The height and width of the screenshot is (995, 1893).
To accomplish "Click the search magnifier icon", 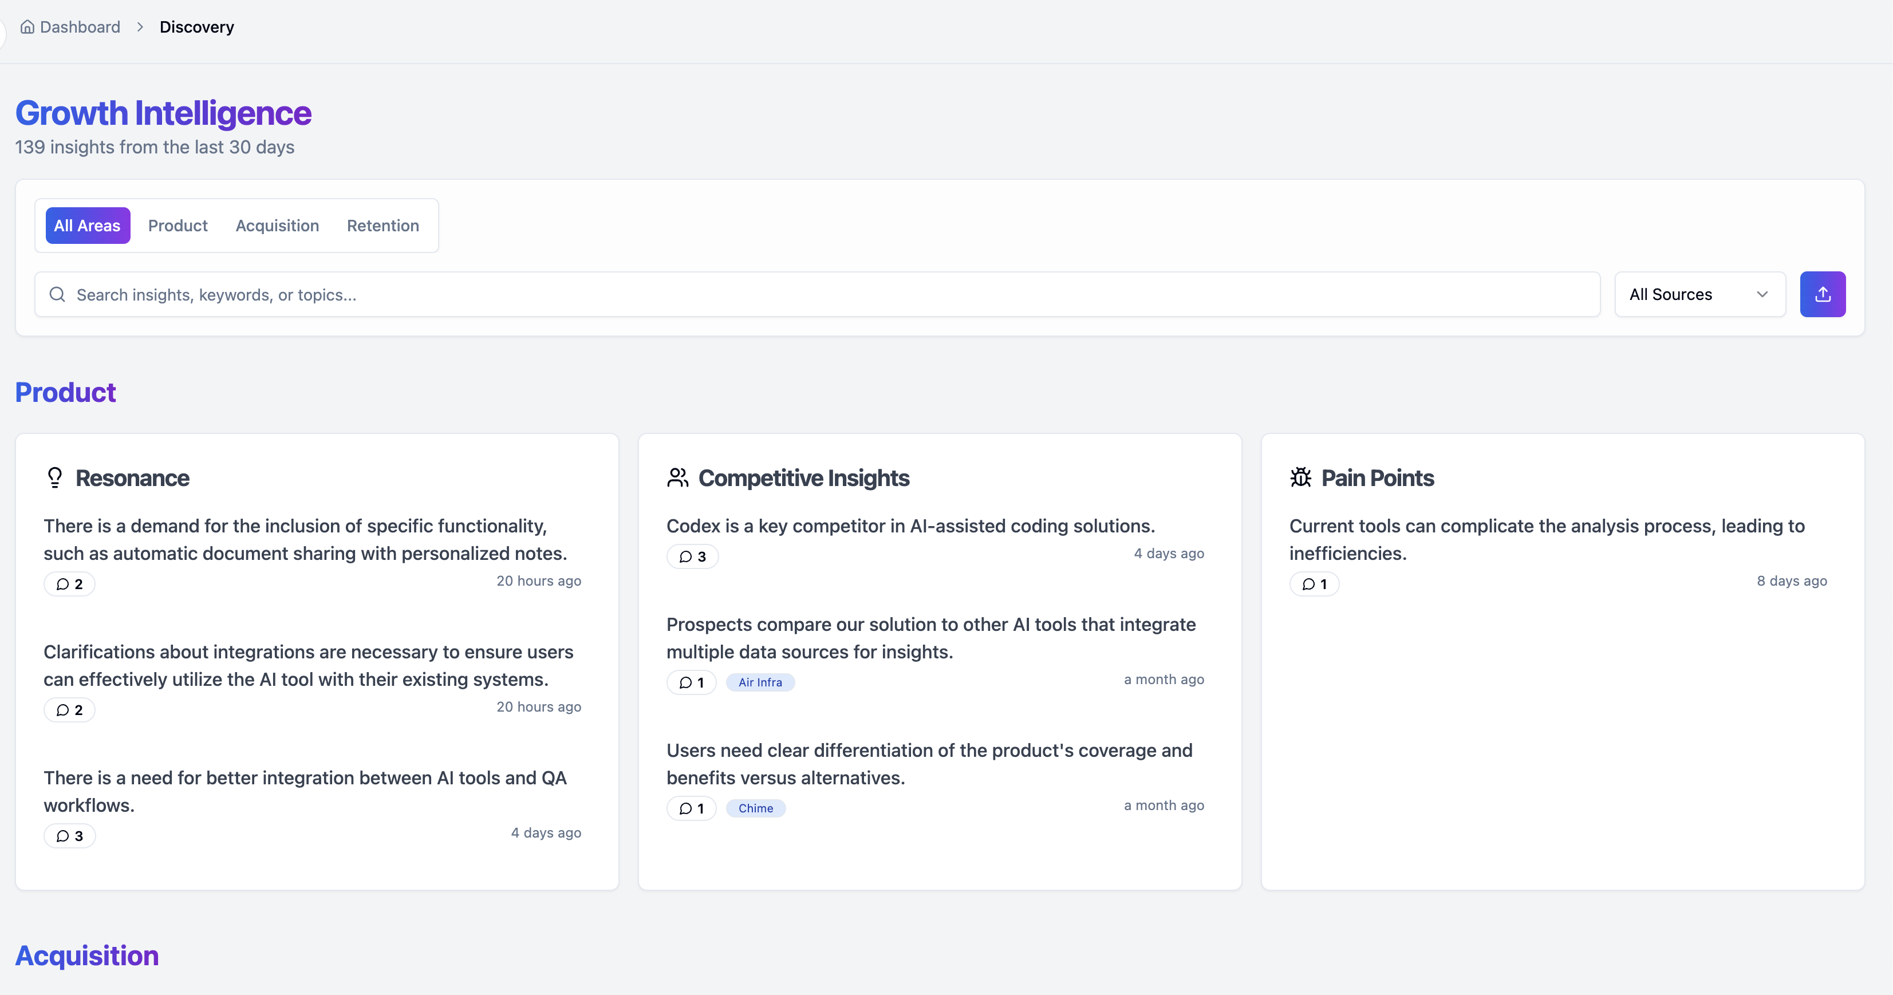I will [57, 294].
